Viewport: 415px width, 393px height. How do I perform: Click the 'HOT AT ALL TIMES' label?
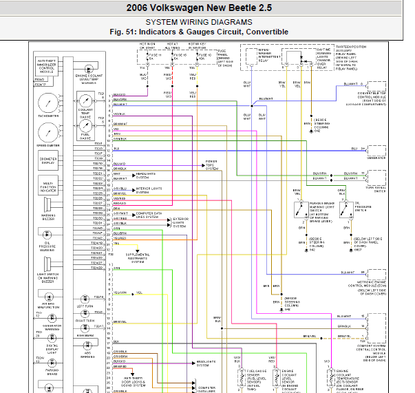point(172,46)
